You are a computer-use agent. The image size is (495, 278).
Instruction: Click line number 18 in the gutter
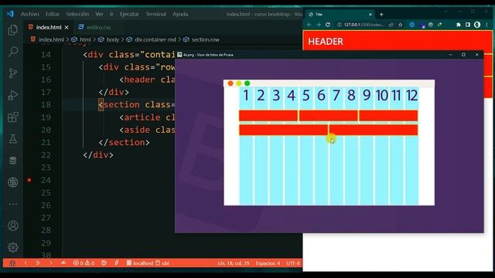click(46, 105)
